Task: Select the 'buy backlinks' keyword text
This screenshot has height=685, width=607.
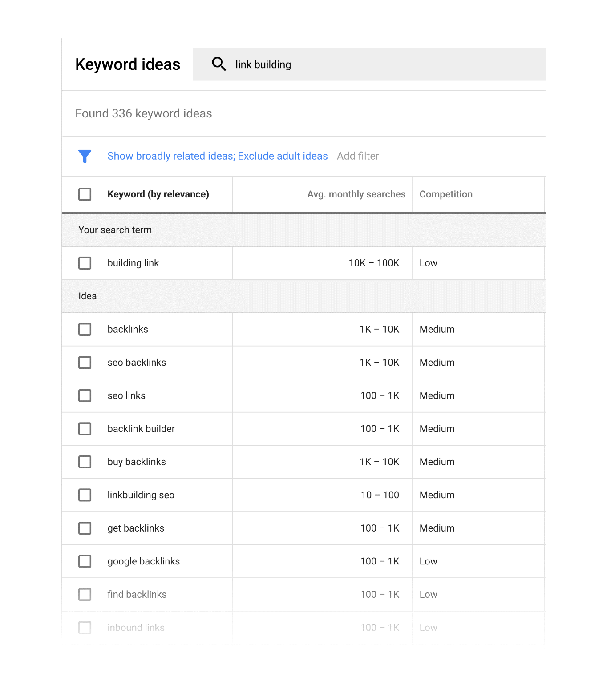Action: (x=137, y=462)
